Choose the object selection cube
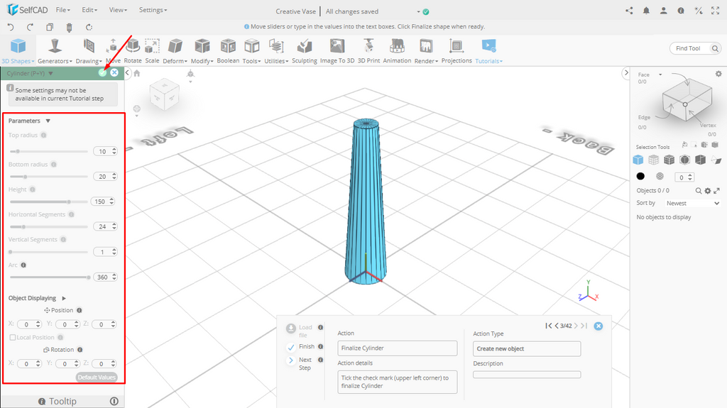 tap(638, 160)
